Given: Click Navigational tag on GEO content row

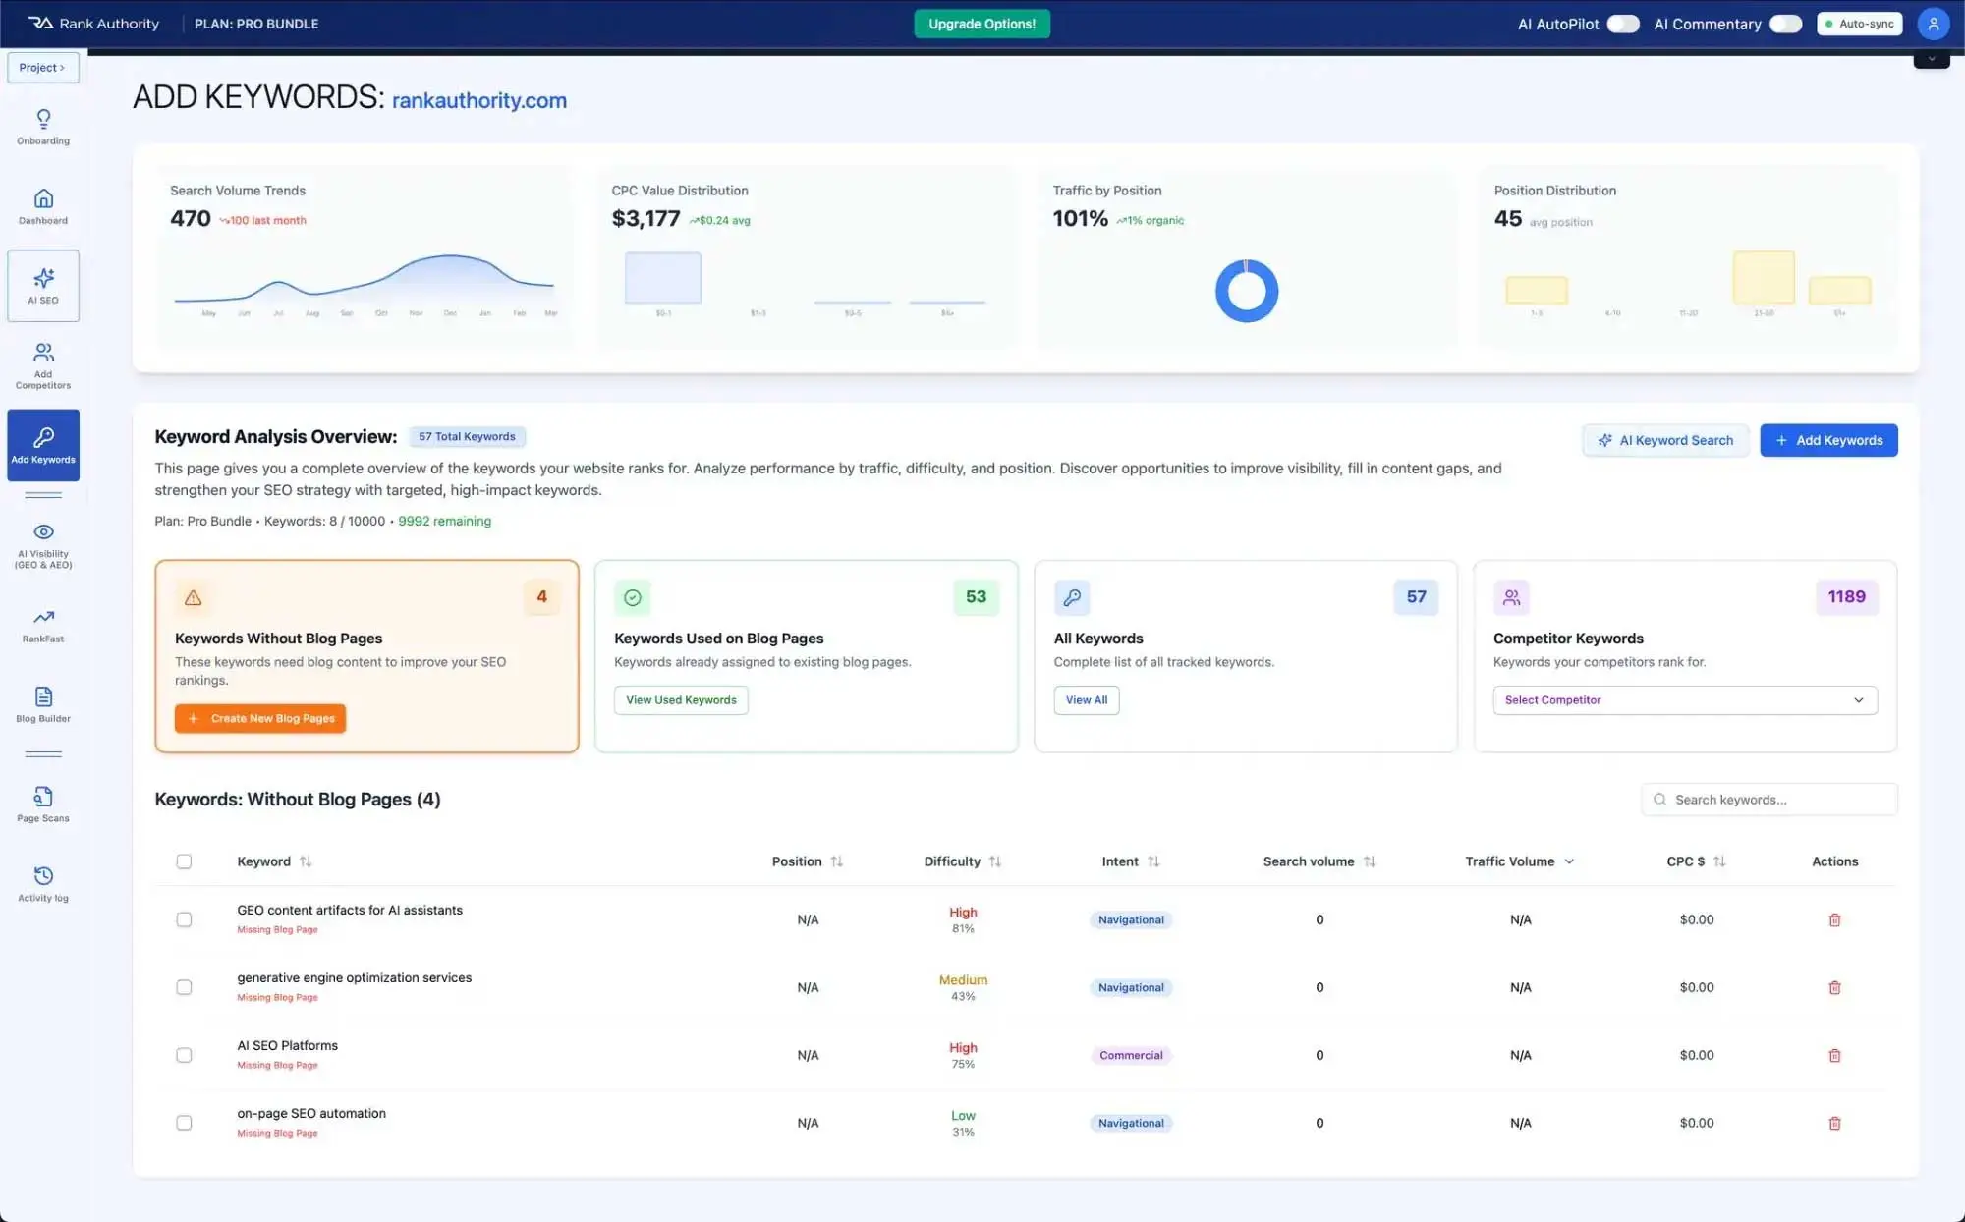Looking at the screenshot, I should [x=1131, y=920].
